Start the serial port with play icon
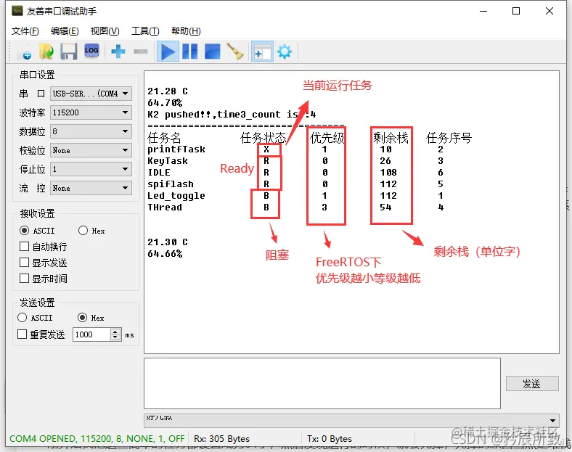This screenshot has width=572, height=452. coord(168,52)
